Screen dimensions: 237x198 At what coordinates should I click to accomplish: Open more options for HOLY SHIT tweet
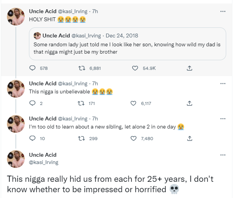pyautogui.click(x=223, y=12)
